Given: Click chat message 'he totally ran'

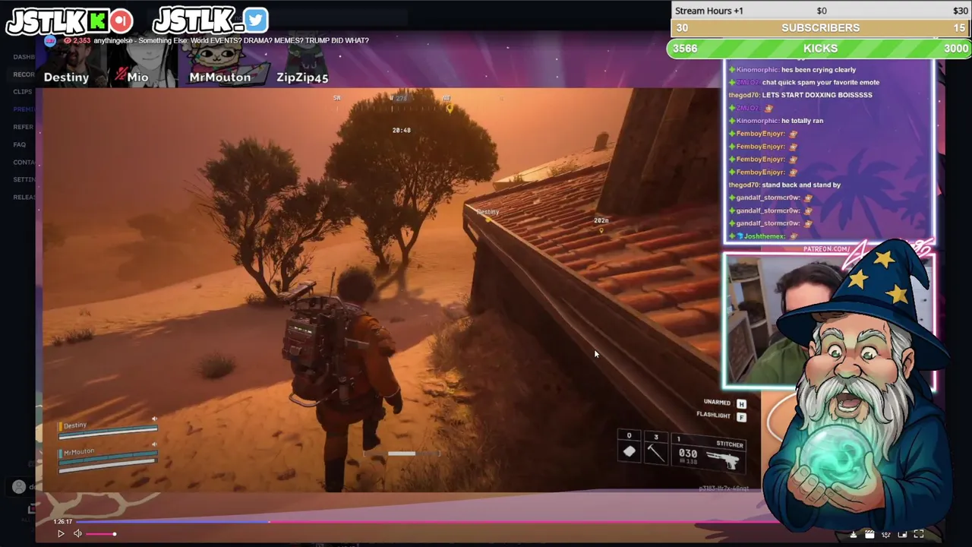Looking at the screenshot, I should (802, 121).
